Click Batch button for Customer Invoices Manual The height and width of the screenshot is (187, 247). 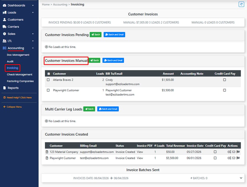pyautogui.click(x=94, y=60)
